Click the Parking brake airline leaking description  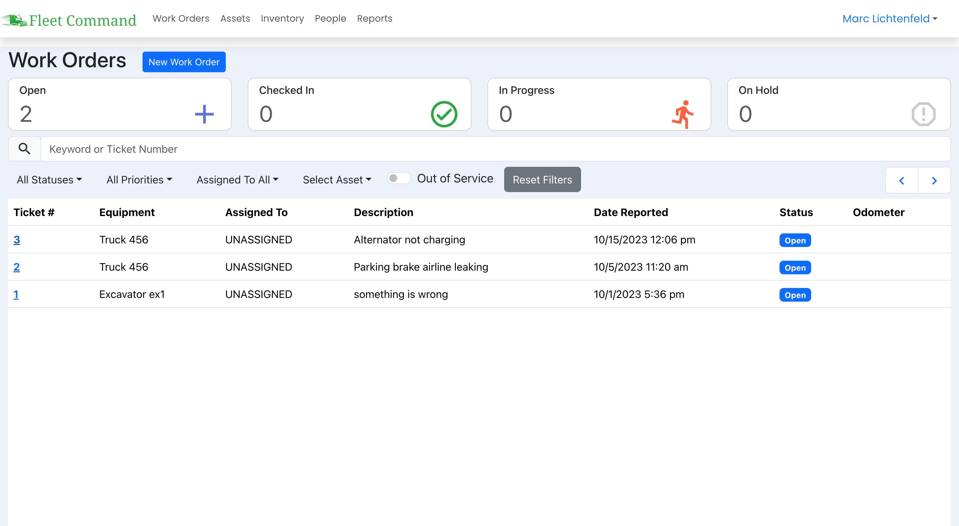[421, 267]
